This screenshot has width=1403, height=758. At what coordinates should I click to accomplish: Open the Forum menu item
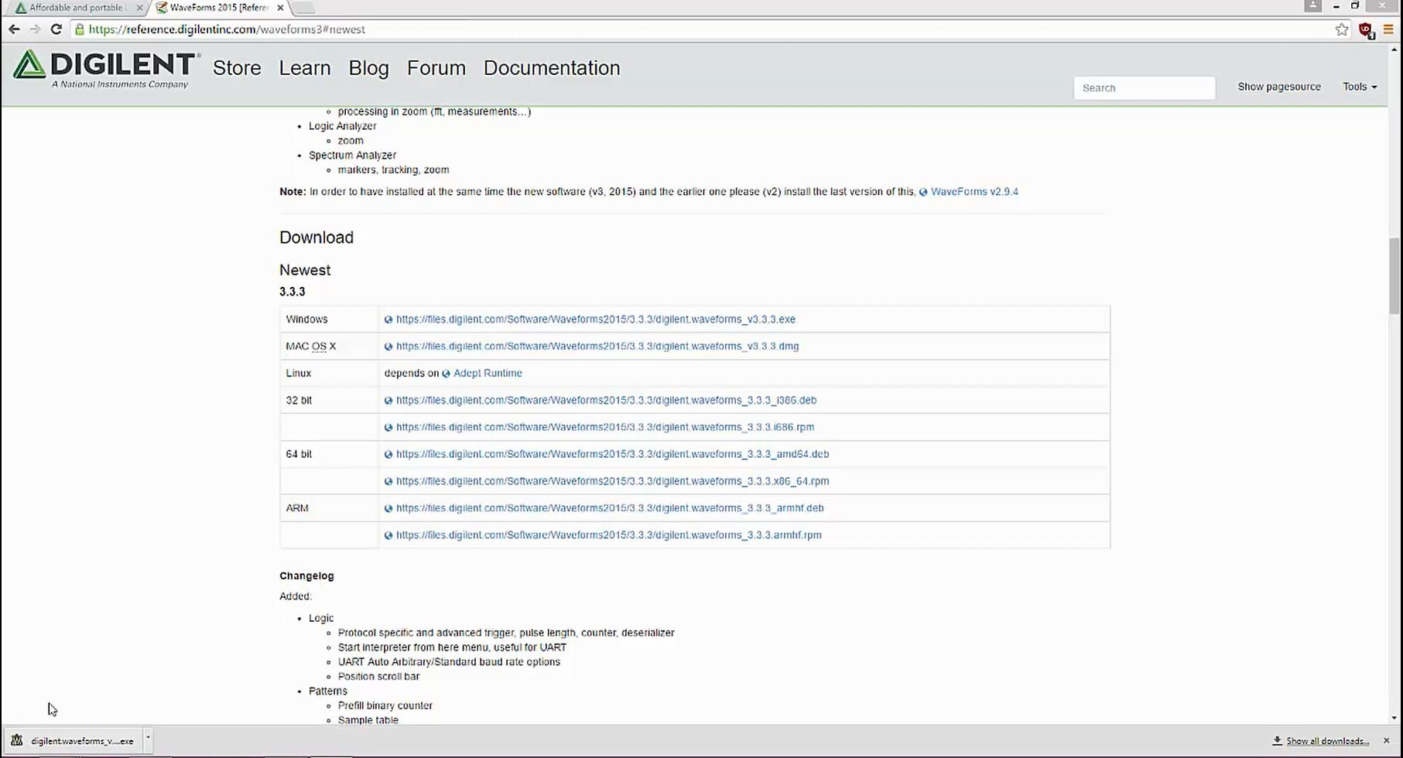coord(436,68)
